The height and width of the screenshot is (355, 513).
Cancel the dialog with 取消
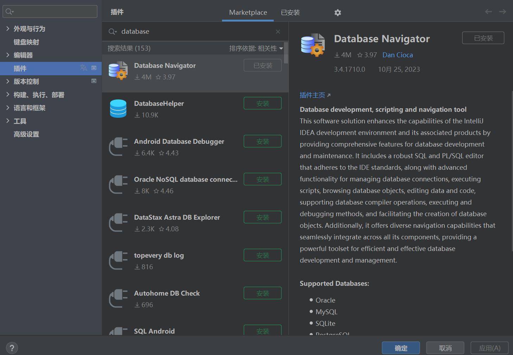[x=445, y=348]
